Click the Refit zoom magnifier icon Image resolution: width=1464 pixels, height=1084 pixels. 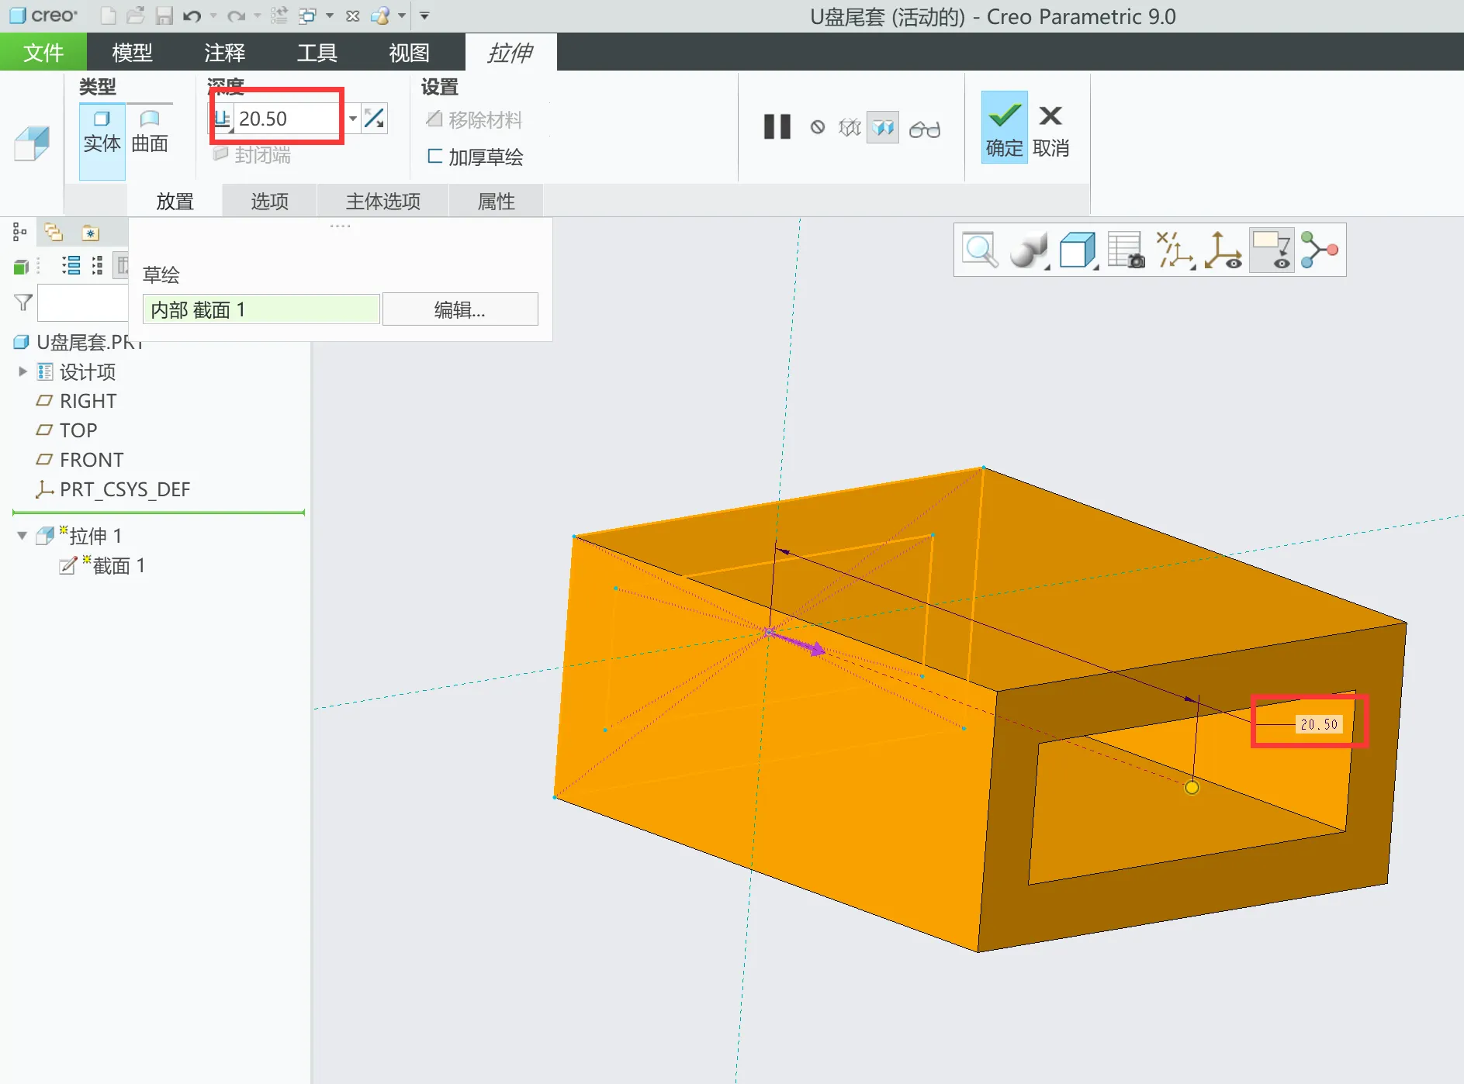(x=979, y=250)
